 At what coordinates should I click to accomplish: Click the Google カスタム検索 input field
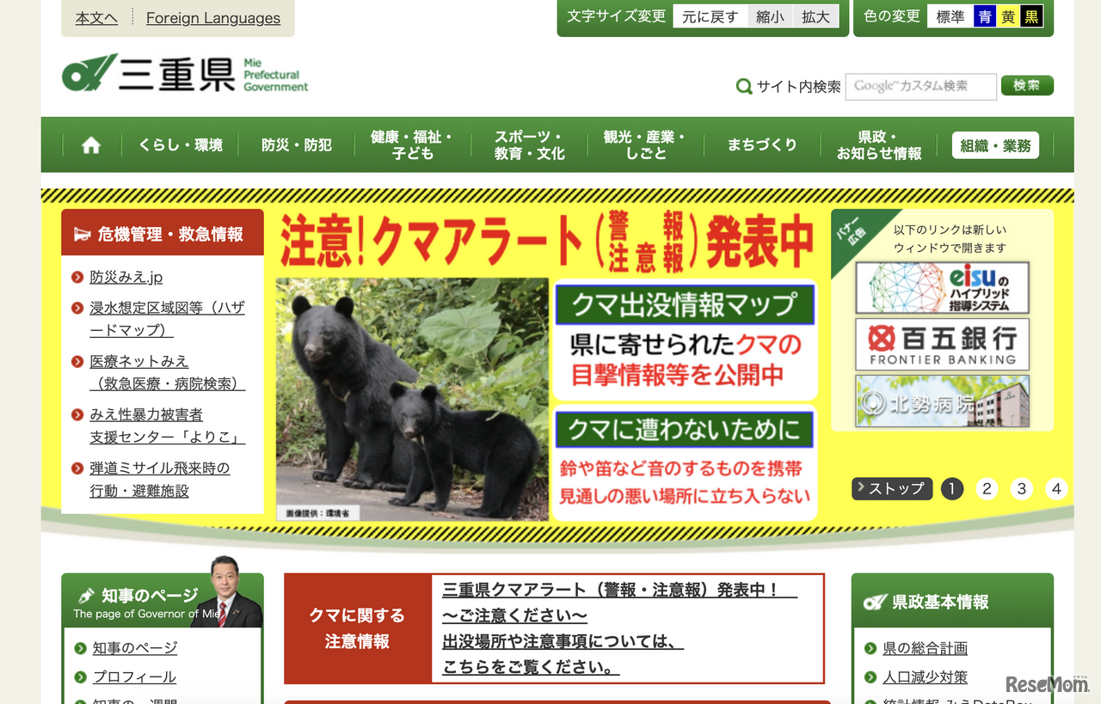tap(920, 86)
